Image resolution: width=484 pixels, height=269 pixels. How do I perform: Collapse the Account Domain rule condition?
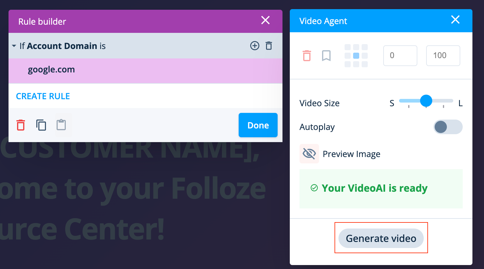click(x=14, y=46)
